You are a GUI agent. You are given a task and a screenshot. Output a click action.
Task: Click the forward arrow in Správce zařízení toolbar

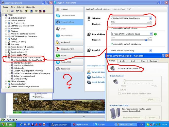pyautogui.click(x=7, y=11)
